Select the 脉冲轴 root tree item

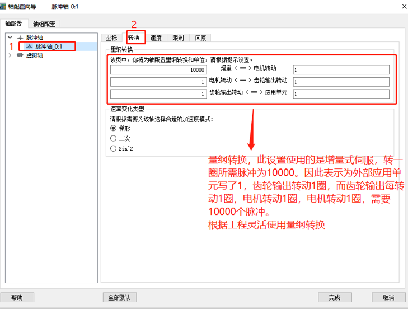[x=35, y=38]
